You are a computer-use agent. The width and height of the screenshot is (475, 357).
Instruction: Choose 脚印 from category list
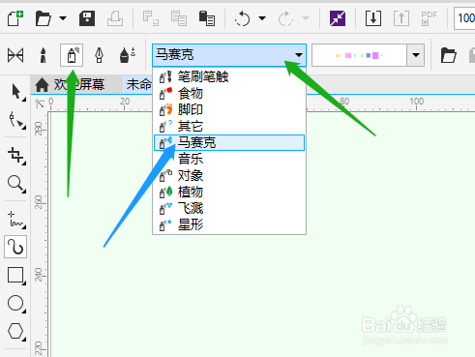tap(229, 109)
